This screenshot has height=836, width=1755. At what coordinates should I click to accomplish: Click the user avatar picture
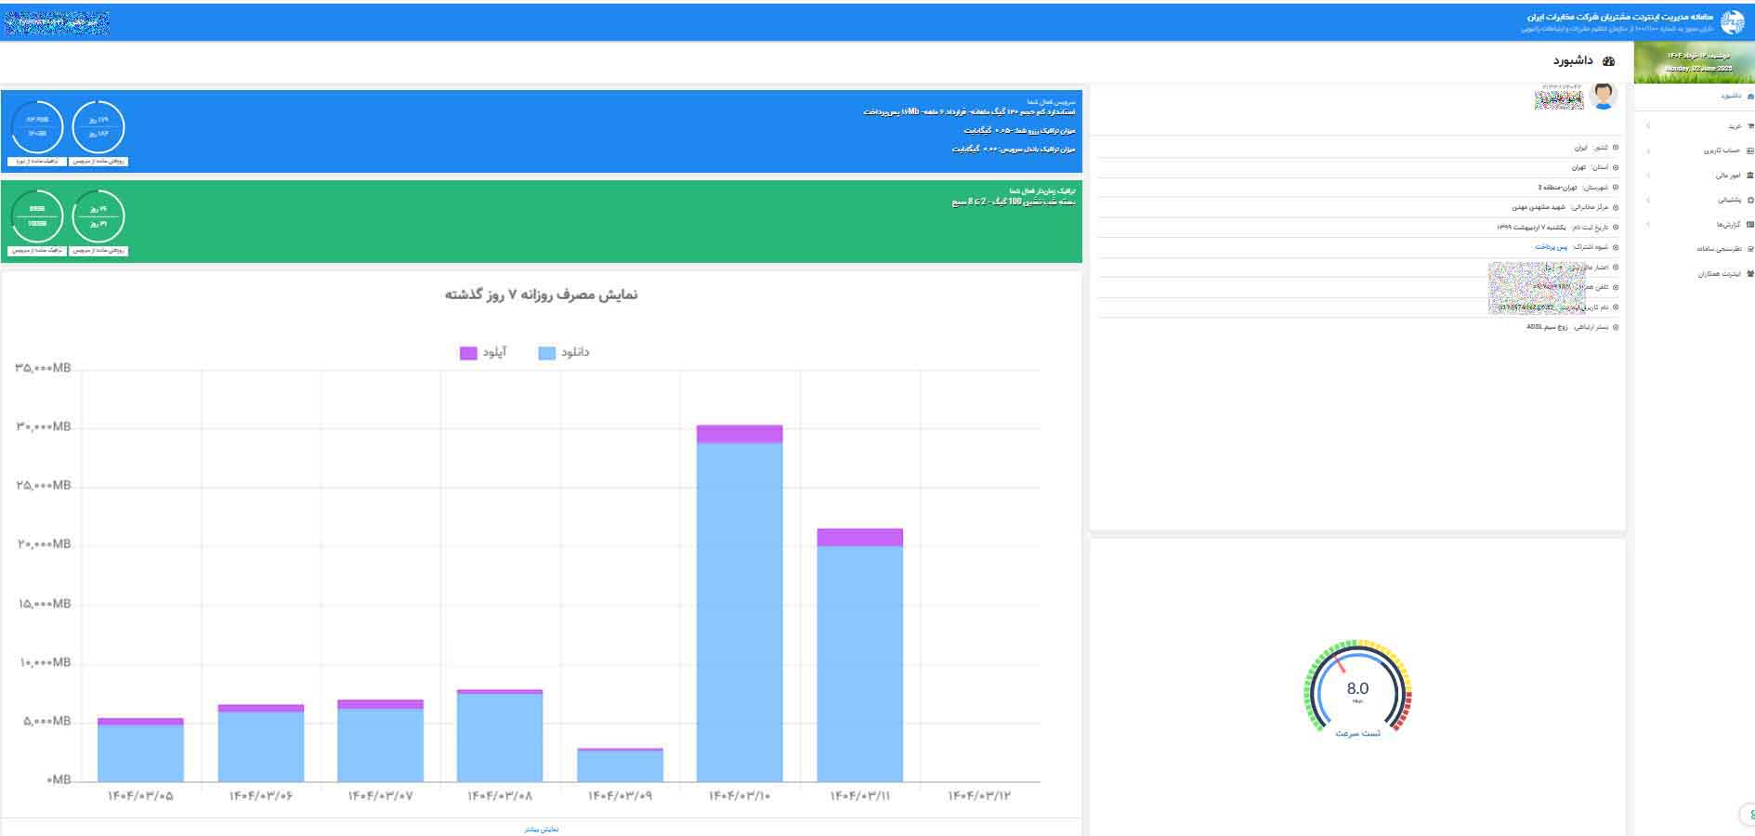click(1603, 96)
